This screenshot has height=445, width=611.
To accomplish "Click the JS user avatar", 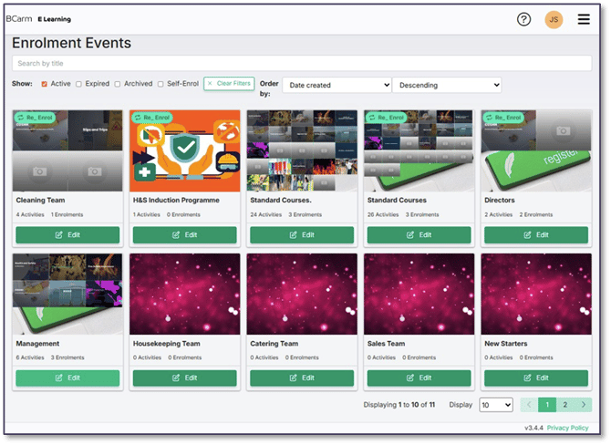I will pos(554,19).
